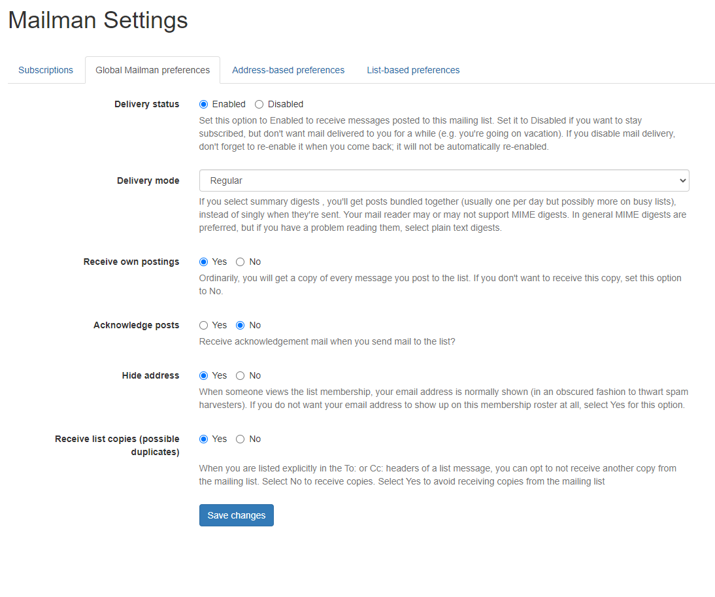715x597 pixels.
Task: Set Hide address to No
Action: coord(241,375)
